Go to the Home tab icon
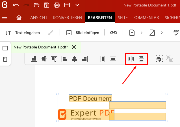The width and height of the screenshot is (180, 127). tap(19, 17)
